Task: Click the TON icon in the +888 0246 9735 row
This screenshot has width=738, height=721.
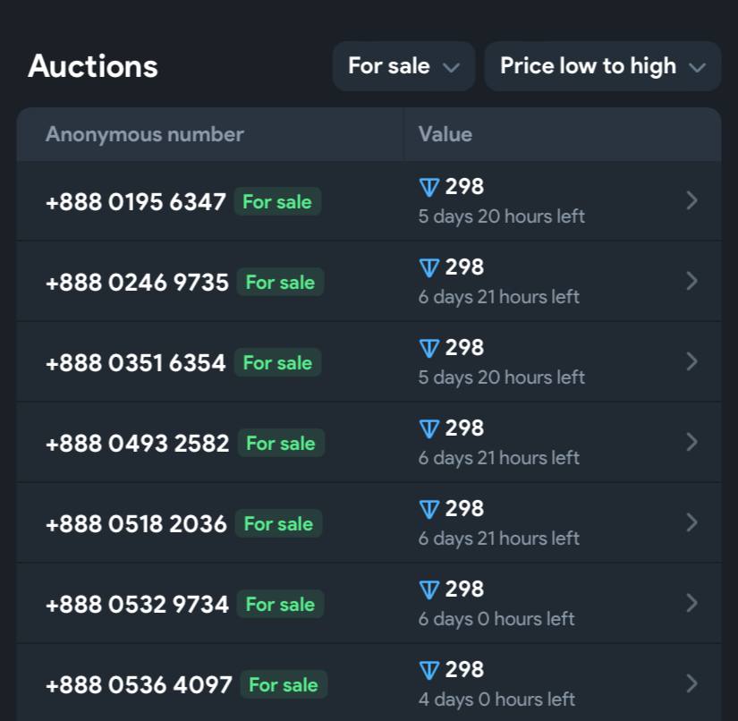Action: [429, 267]
